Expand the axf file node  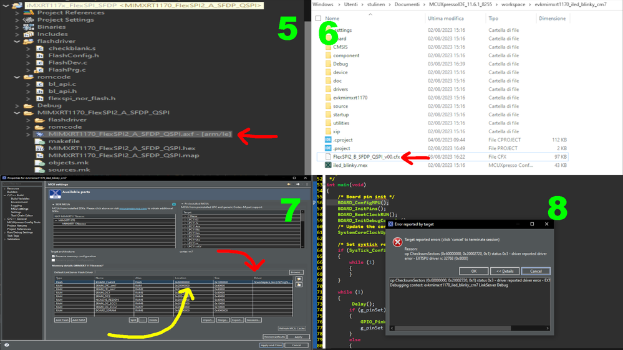(28, 134)
